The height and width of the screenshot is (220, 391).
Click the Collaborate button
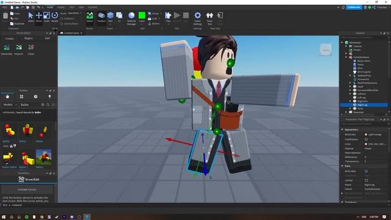(354, 7)
